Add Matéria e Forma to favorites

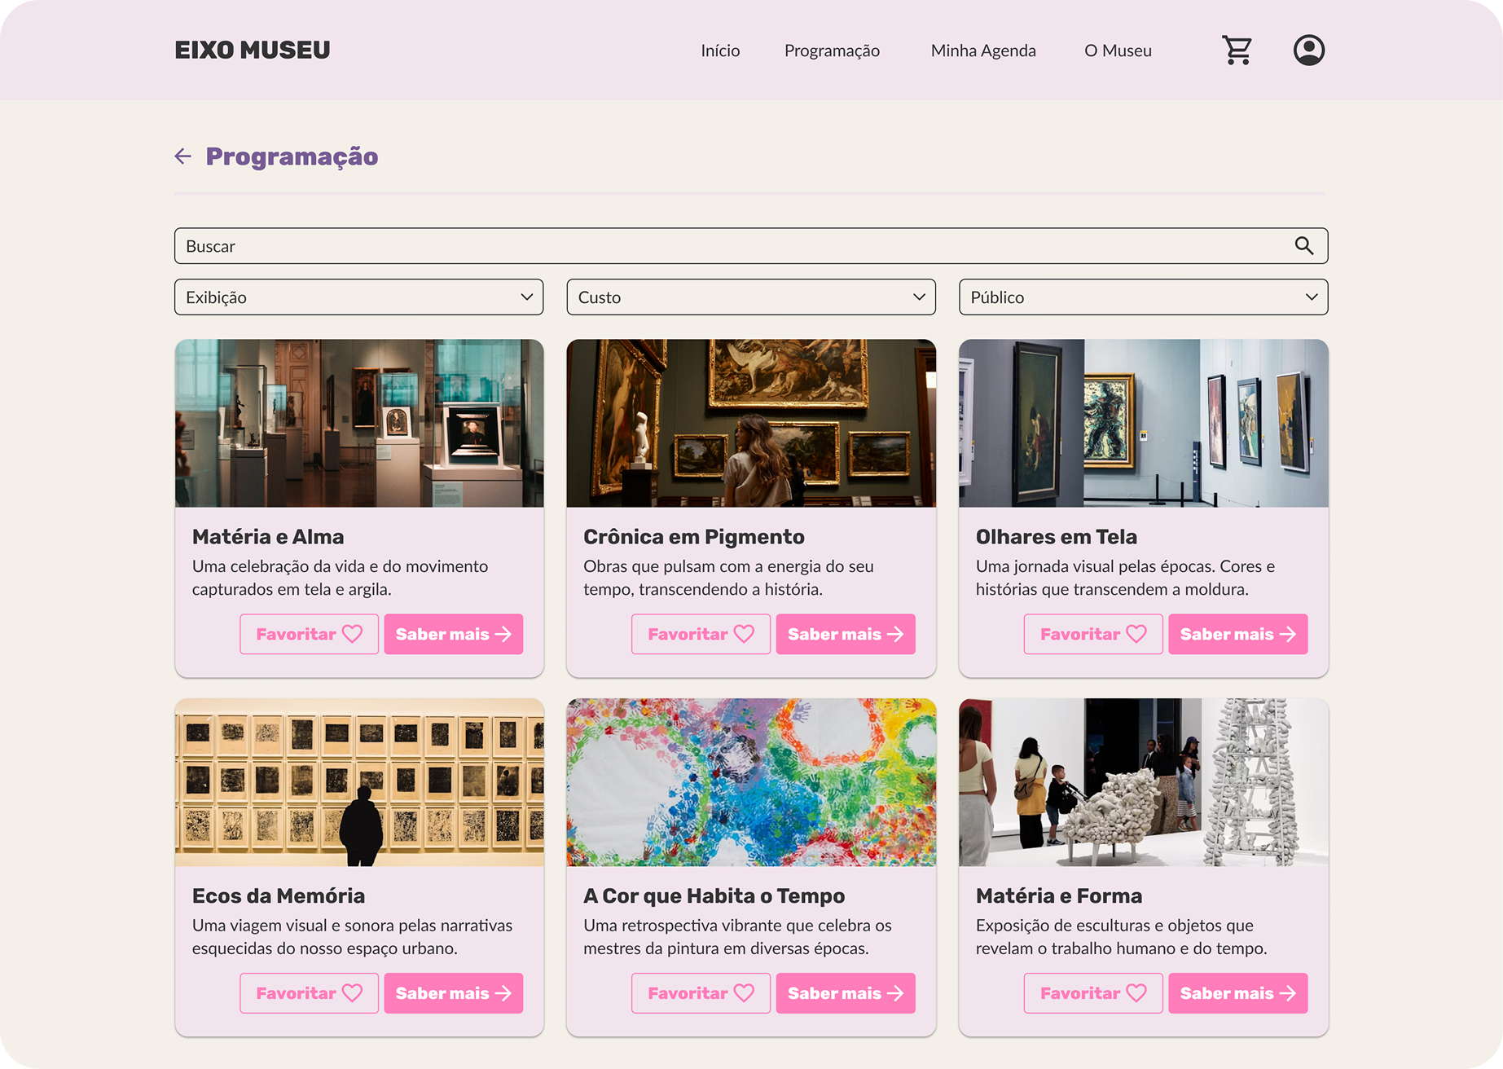1092,993
